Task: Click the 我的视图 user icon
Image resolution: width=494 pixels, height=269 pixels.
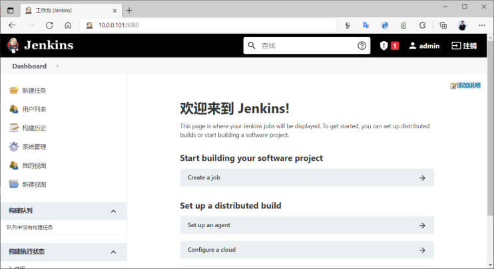Action: (13, 165)
